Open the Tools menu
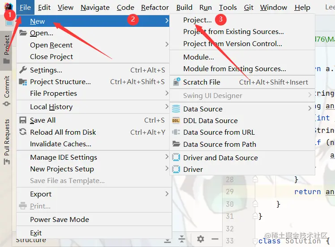Viewport: 335px width, 247px height. point(228,8)
